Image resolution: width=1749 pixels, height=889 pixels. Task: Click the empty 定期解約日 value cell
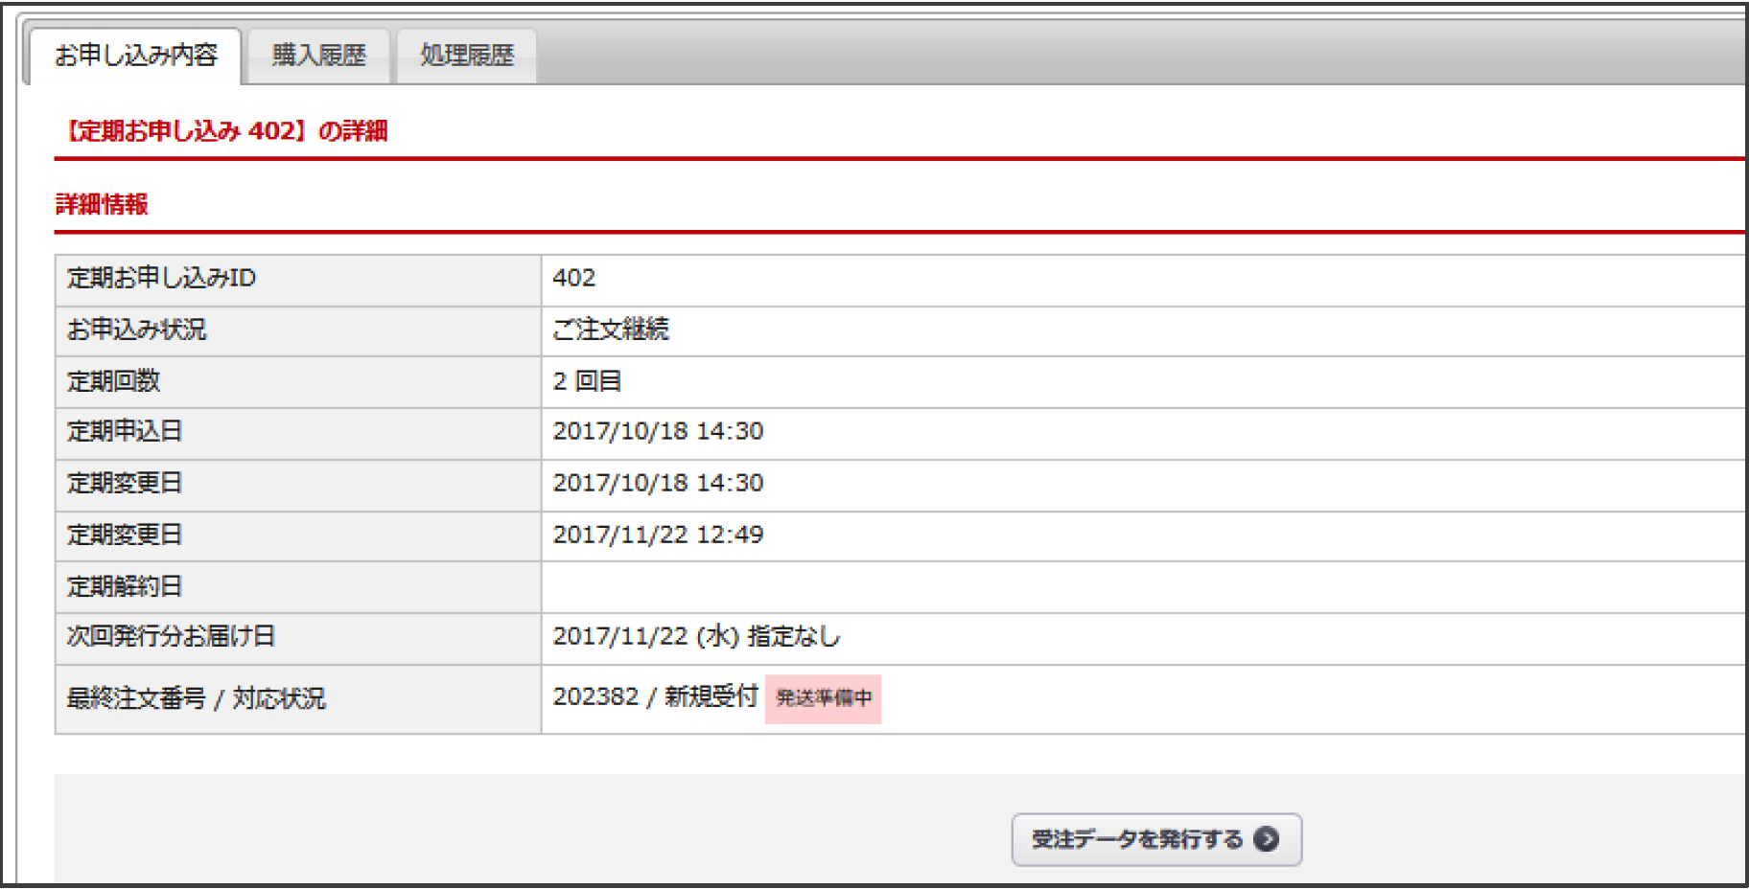click(x=1141, y=586)
